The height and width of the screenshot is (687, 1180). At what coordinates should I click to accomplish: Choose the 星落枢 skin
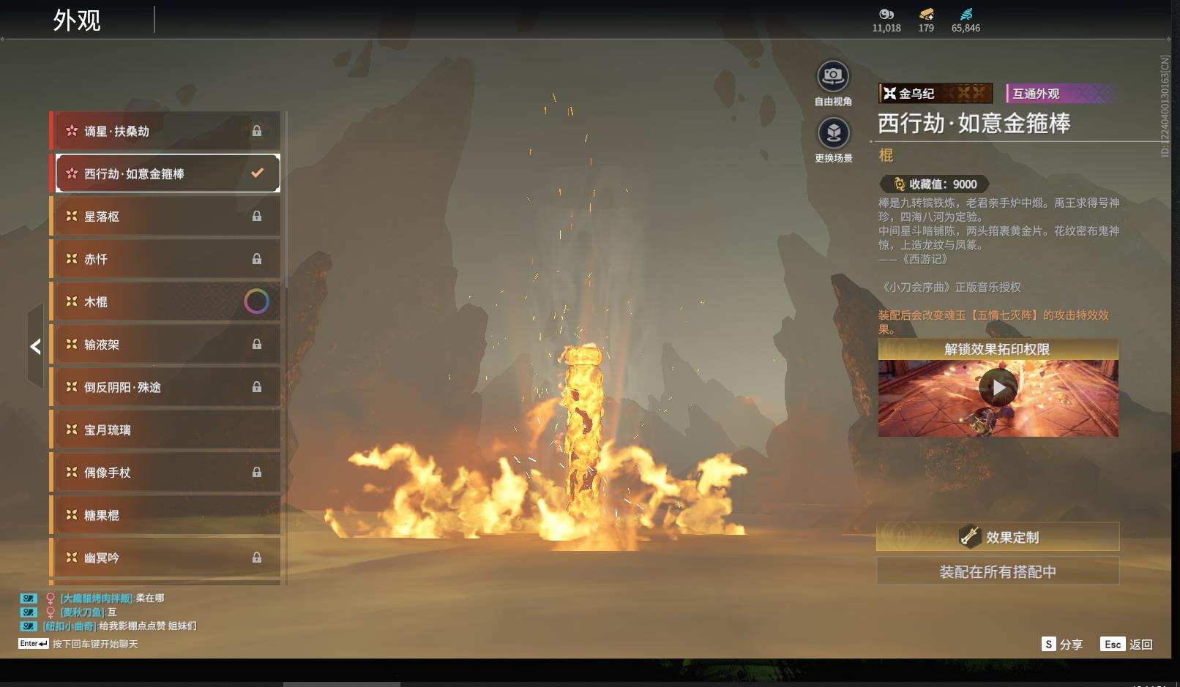click(x=165, y=216)
